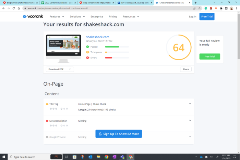
Task: Click the Share button
Action: point(186,69)
